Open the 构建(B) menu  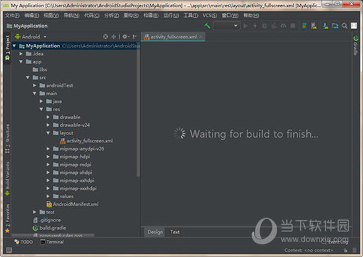point(151,15)
